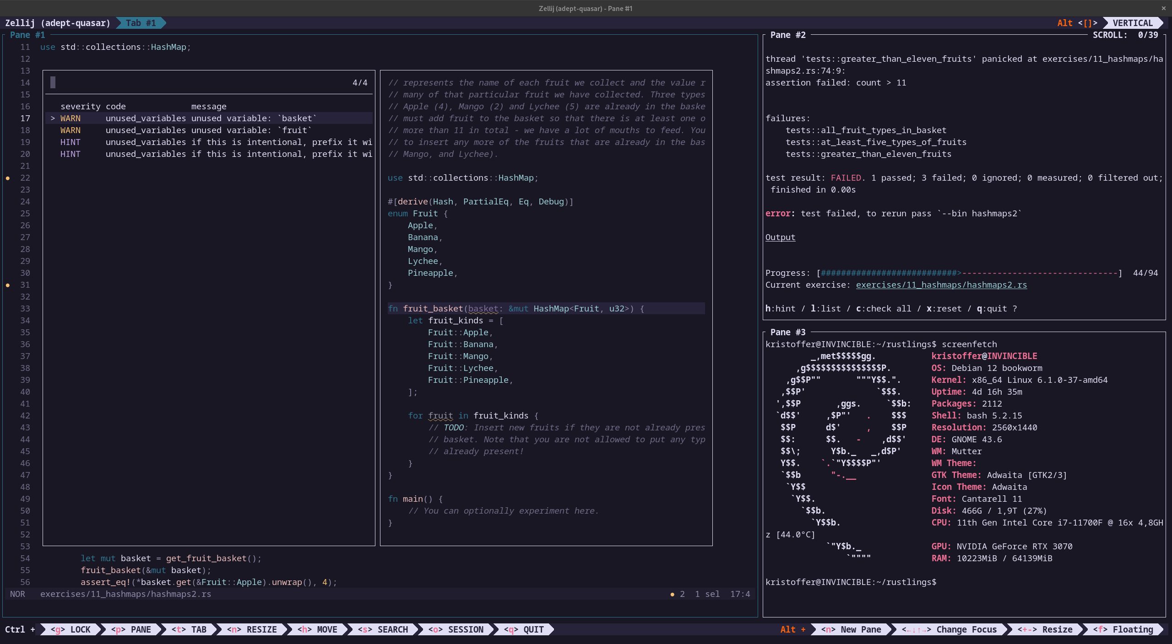This screenshot has width=1172, height=644.
Task: Click the SCROLL: 0/39 indicator
Action: pyautogui.click(x=1125, y=35)
